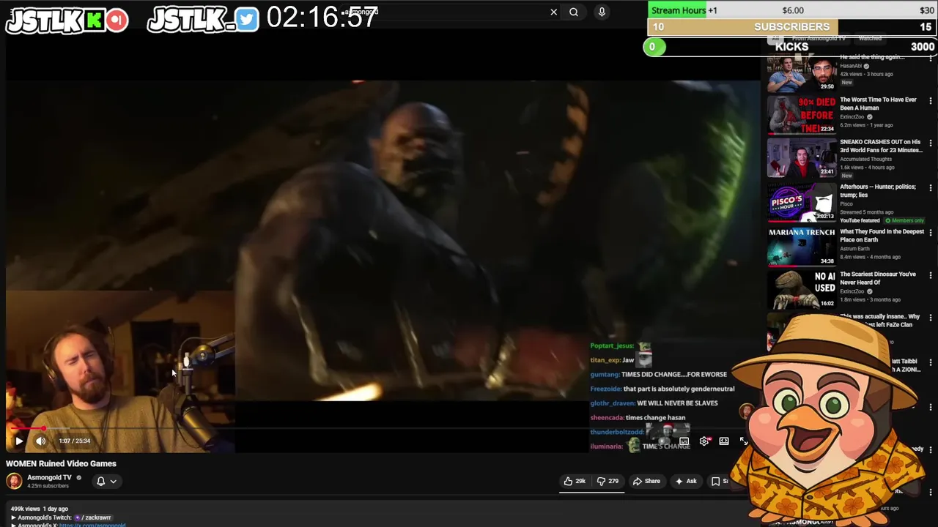
Task: Open options menu for Worst Time video
Action: point(931,100)
